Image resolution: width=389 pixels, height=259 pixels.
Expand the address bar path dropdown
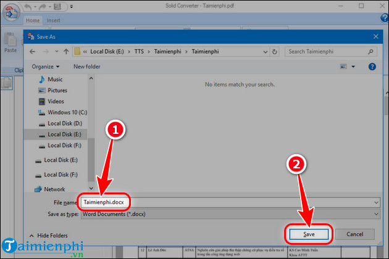(266, 52)
